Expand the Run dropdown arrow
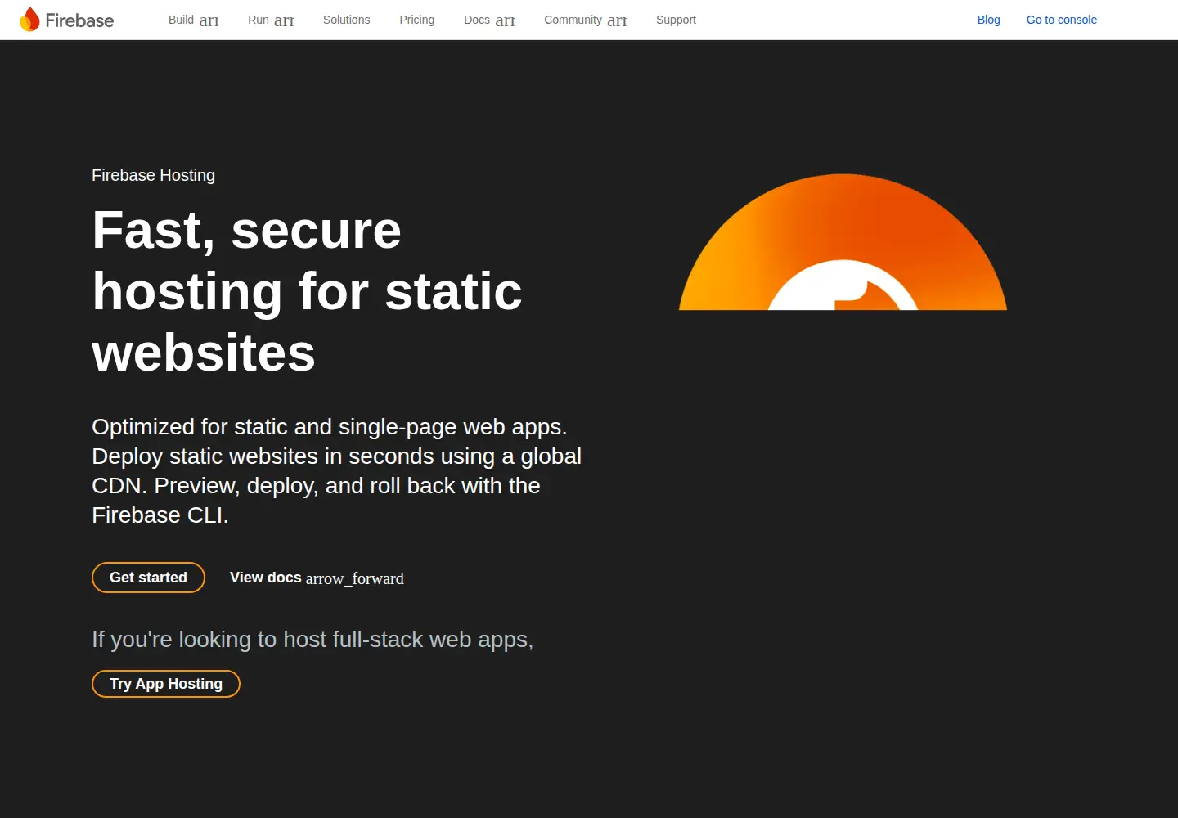This screenshot has height=818, width=1178. point(284,20)
